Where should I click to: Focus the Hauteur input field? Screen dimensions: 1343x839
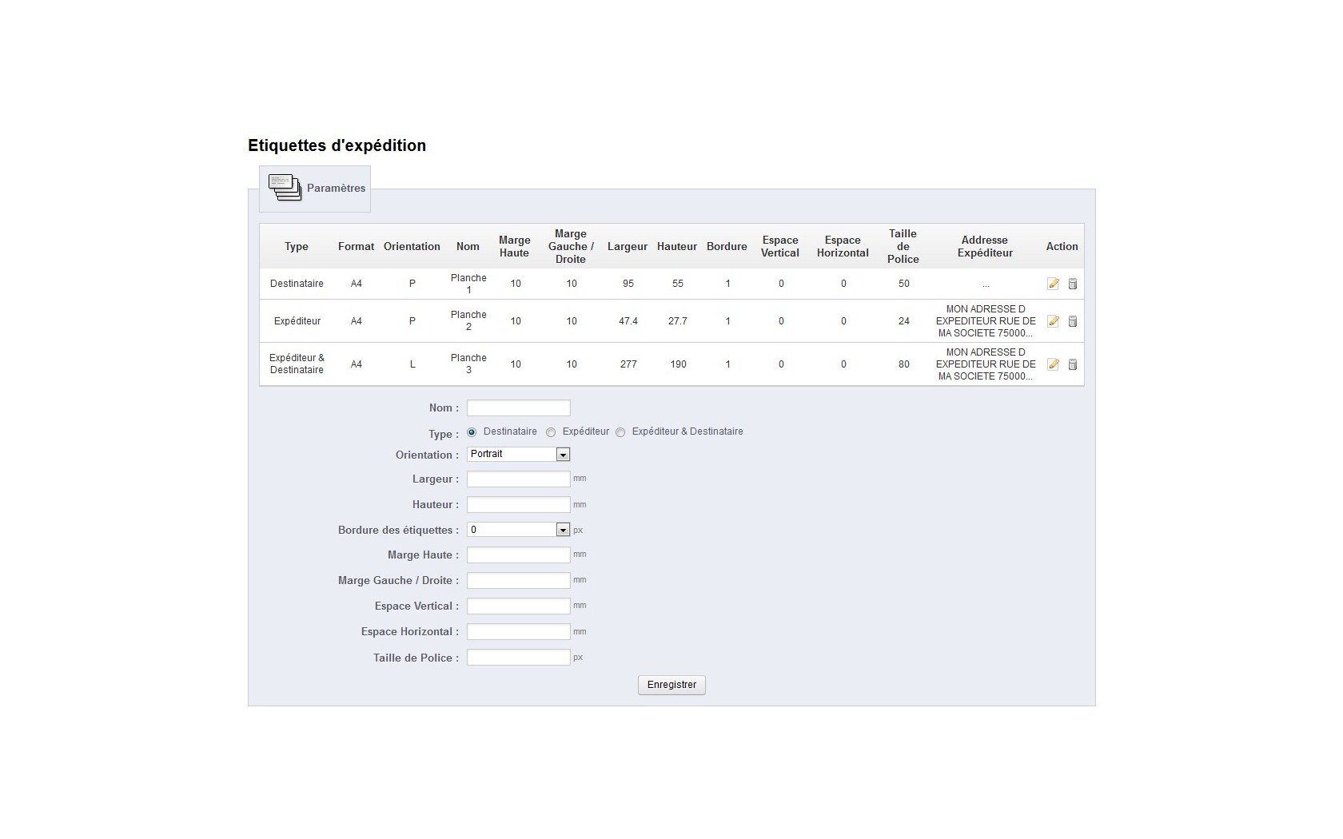click(518, 504)
